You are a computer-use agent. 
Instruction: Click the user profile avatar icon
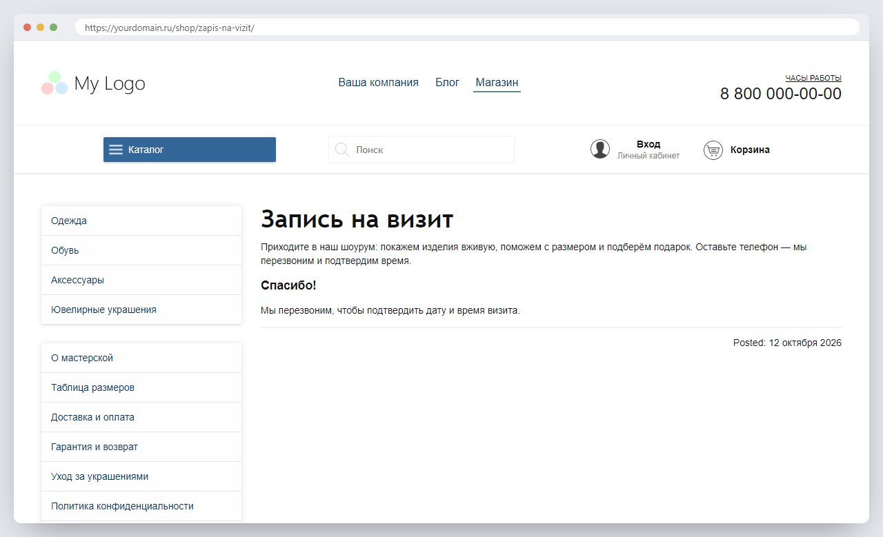pos(600,149)
